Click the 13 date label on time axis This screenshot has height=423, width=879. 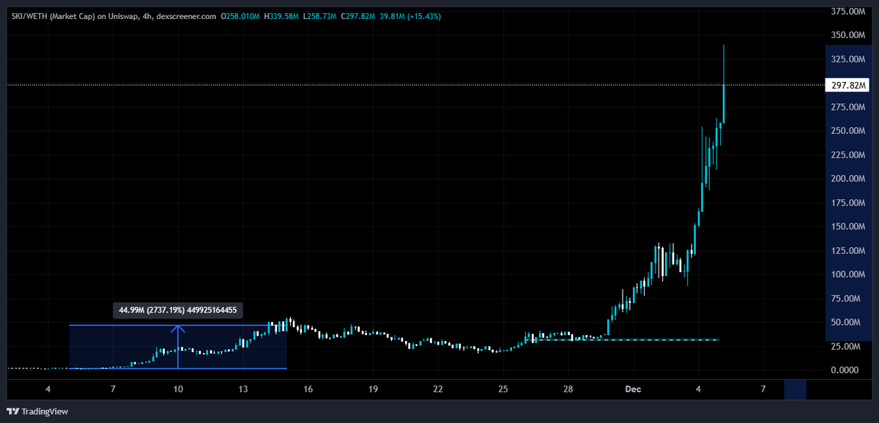[x=243, y=389]
